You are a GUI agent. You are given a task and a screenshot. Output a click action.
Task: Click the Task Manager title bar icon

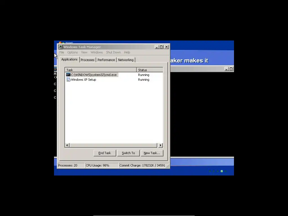(x=61, y=47)
